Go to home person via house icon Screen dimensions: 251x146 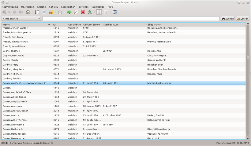pyautogui.click(x=28, y=12)
